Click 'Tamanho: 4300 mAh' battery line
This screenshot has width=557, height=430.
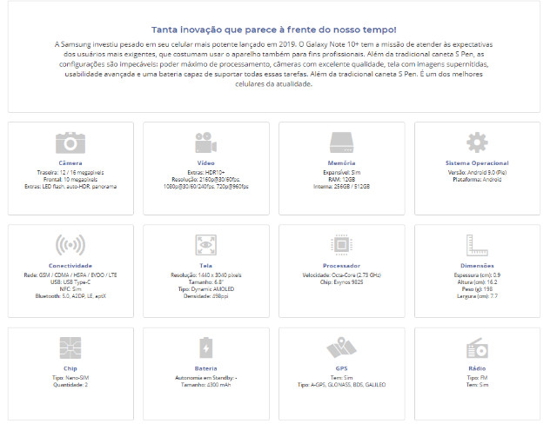click(205, 385)
